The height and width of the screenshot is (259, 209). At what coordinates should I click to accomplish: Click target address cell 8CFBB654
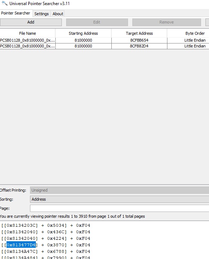click(x=139, y=40)
